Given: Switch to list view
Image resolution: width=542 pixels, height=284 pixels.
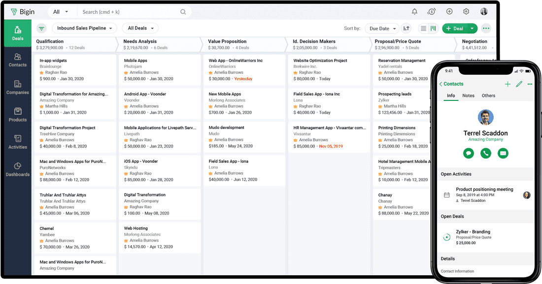Looking at the screenshot, I should click(423, 29).
